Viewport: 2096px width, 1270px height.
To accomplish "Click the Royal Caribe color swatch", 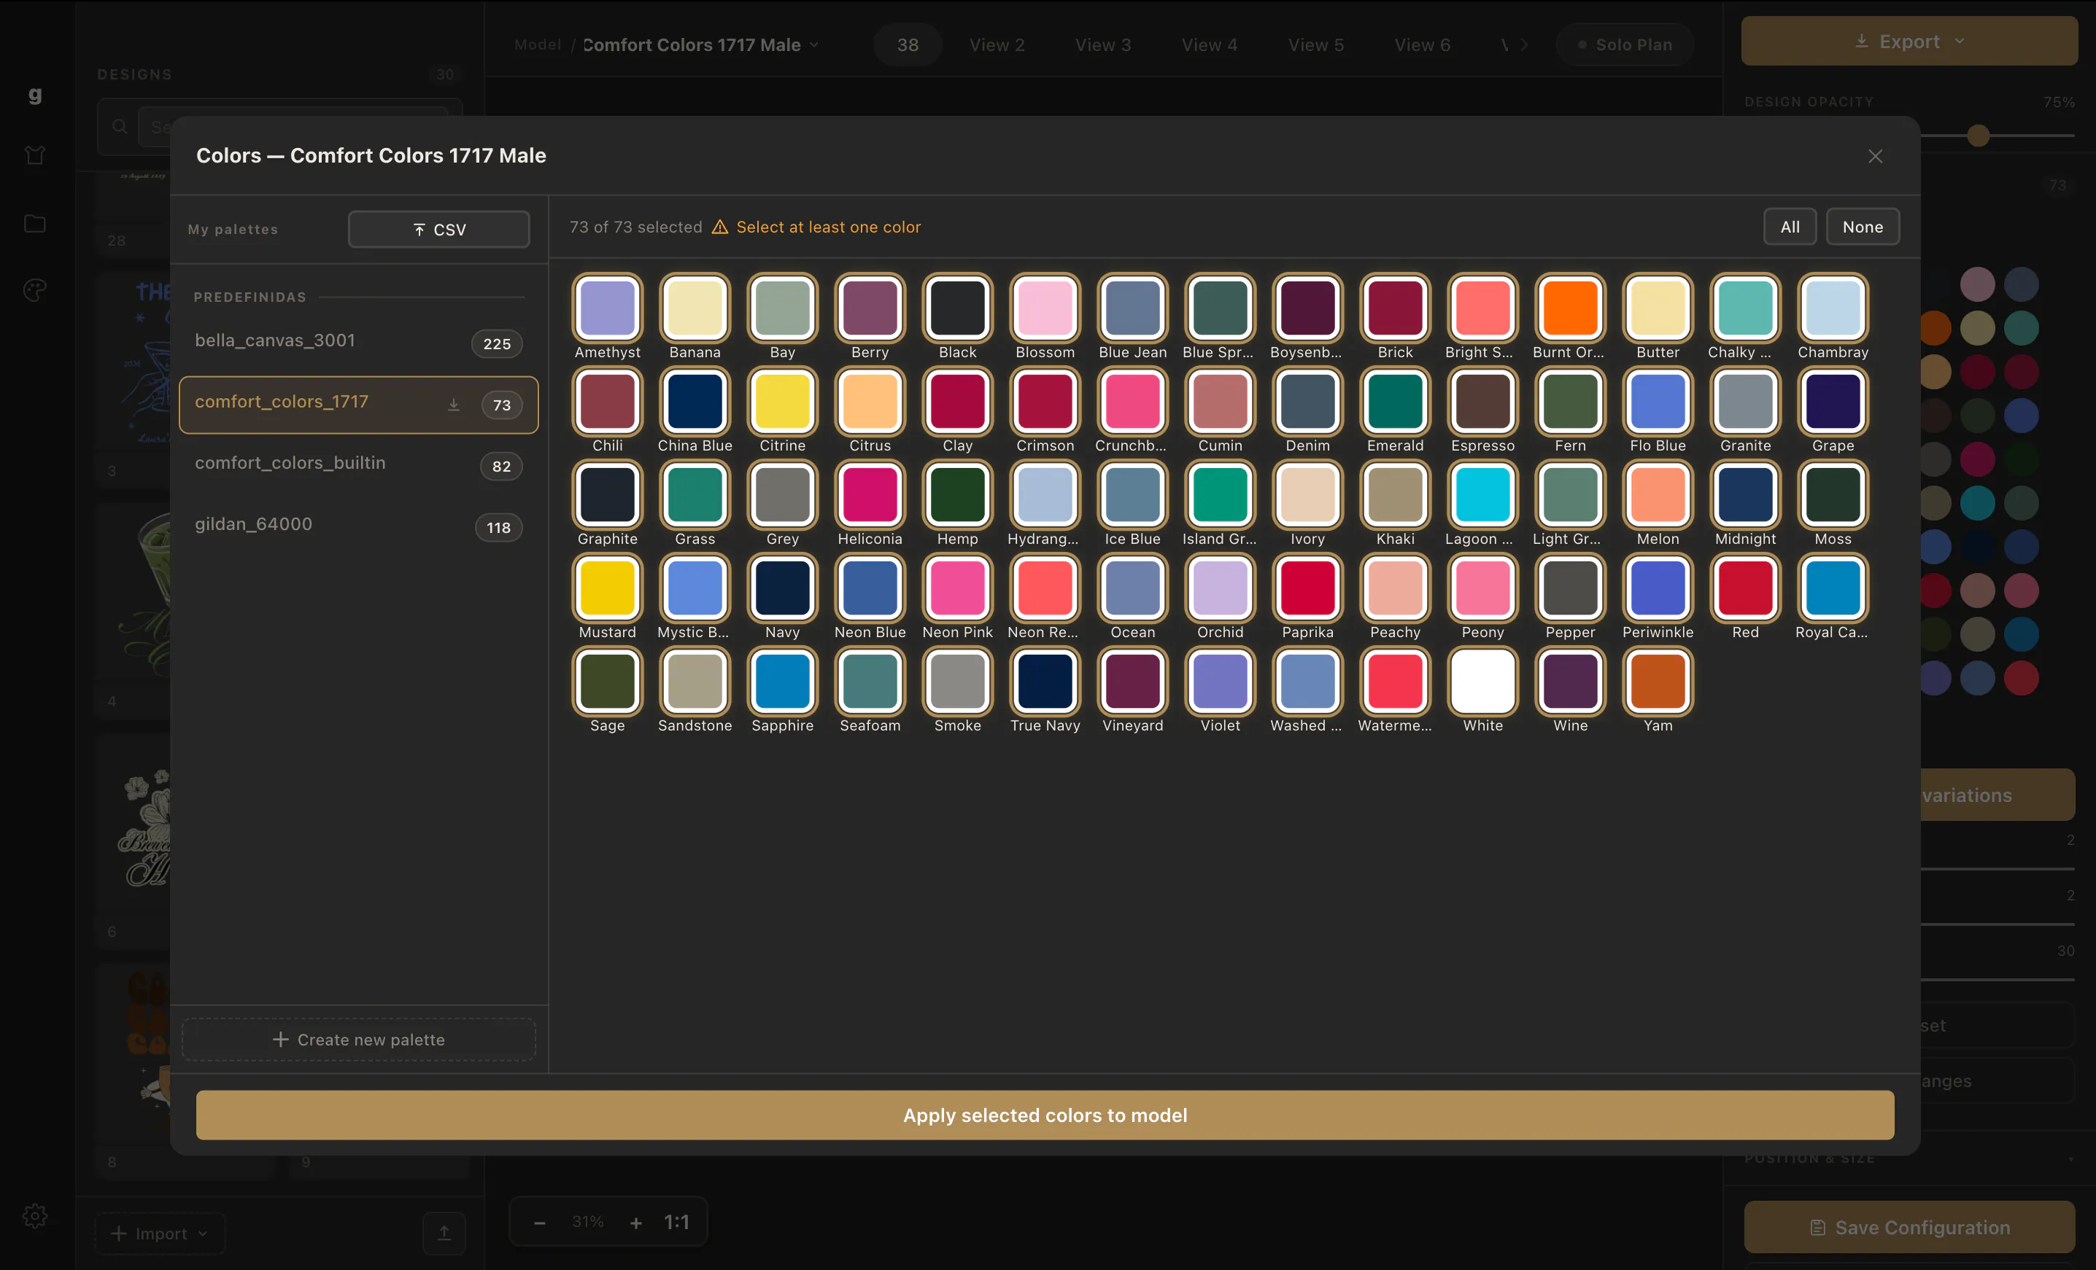I will point(1833,588).
